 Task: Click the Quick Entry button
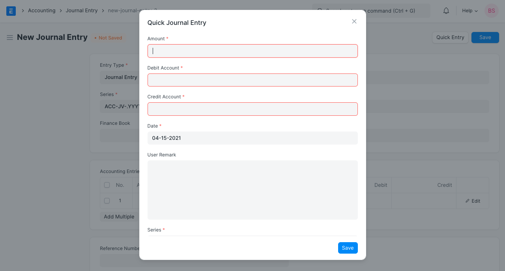[x=450, y=38]
